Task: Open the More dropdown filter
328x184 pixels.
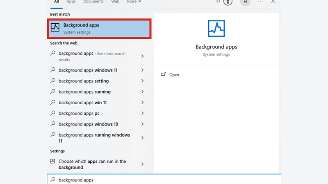Action: pyautogui.click(x=134, y=2)
